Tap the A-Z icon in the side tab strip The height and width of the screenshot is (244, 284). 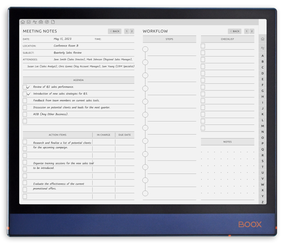click(x=263, y=48)
